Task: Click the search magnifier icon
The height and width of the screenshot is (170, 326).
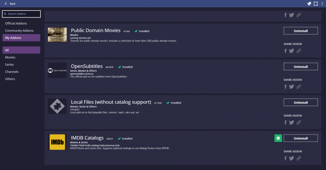Action: pyautogui.click(x=5, y=14)
